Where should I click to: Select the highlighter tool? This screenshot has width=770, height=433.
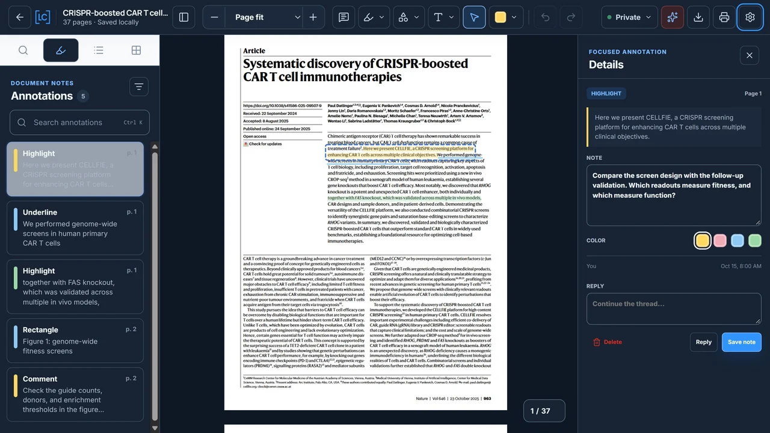(369, 17)
